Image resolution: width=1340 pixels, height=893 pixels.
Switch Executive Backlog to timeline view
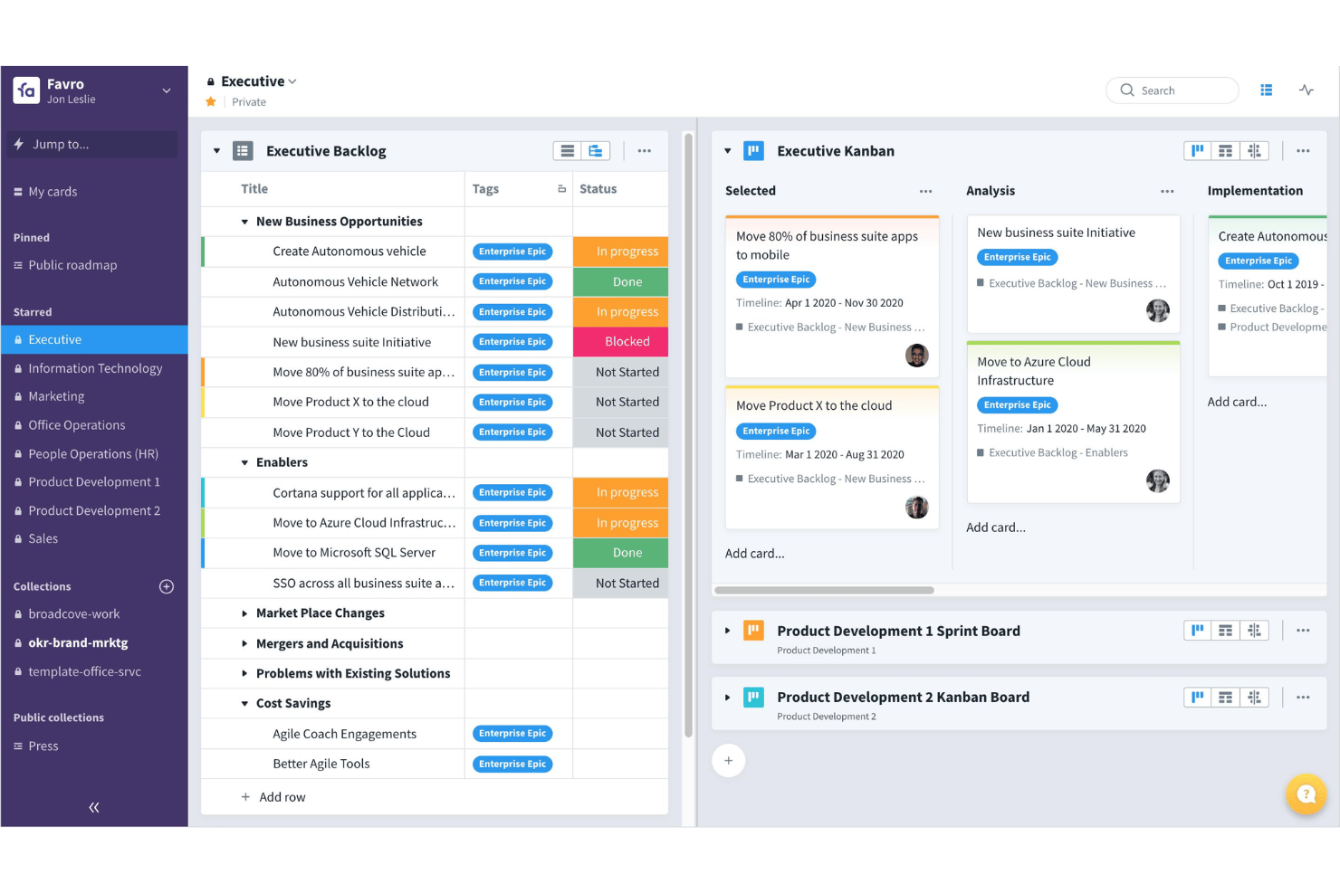click(596, 151)
